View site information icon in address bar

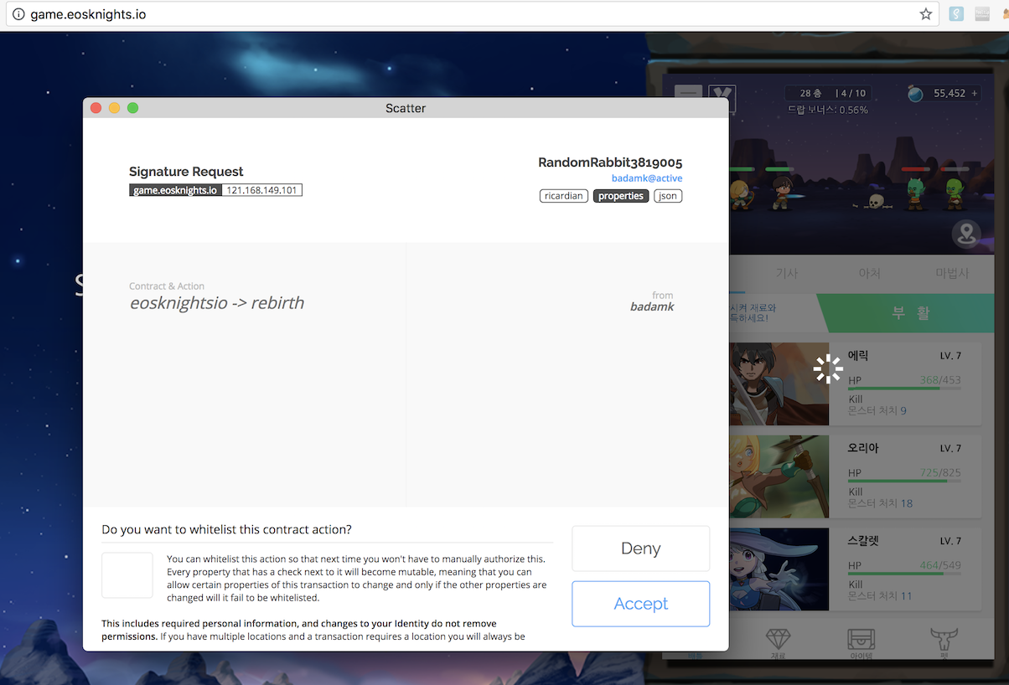coord(18,14)
